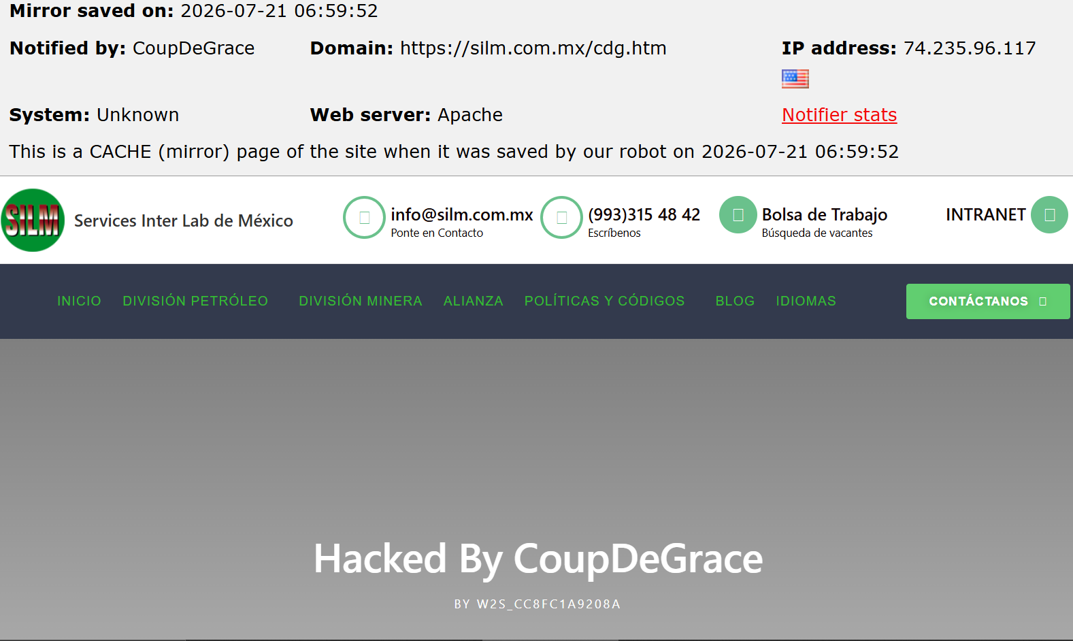Screen dimensions: 1073x641
Task: Click the CONTÁCTANOS green button
Action: (988, 301)
